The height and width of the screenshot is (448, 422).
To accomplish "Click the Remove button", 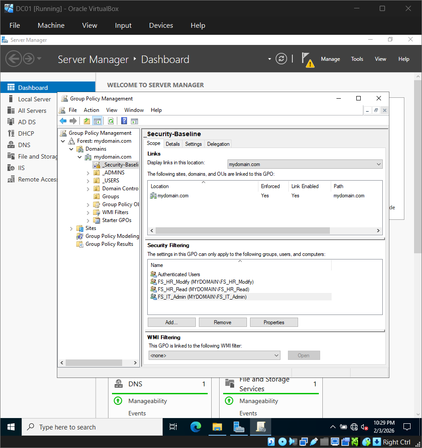I will pos(223,322).
